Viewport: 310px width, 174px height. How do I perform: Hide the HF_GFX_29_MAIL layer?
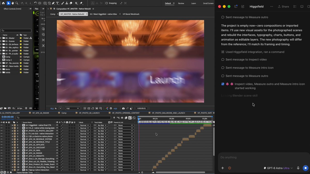pos(1,150)
